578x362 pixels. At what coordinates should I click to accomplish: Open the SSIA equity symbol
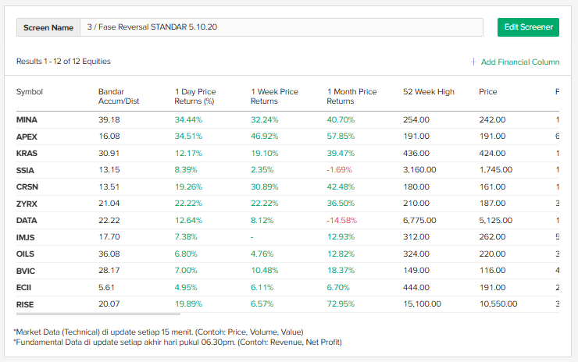click(26, 170)
